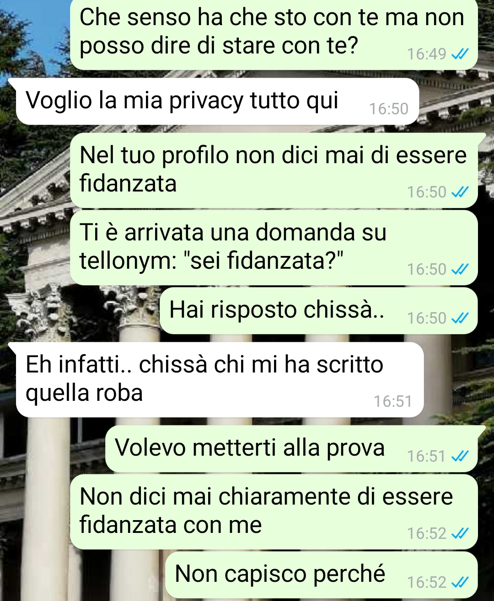Tap the 16:52 timestamp on last message

pos(427,582)
